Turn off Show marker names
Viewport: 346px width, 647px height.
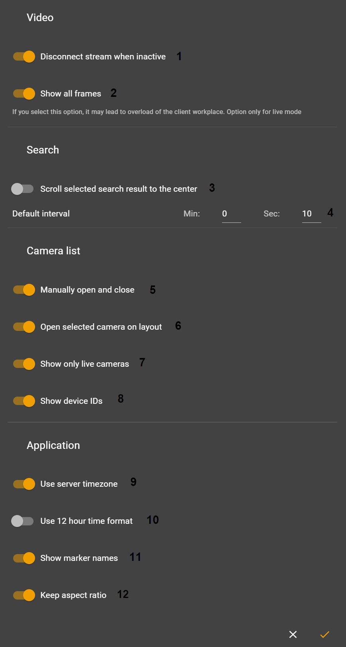[x=24, y=558]
